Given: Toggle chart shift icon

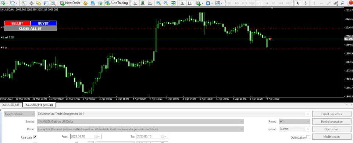Looking at the screenshot, I should 190,3.
